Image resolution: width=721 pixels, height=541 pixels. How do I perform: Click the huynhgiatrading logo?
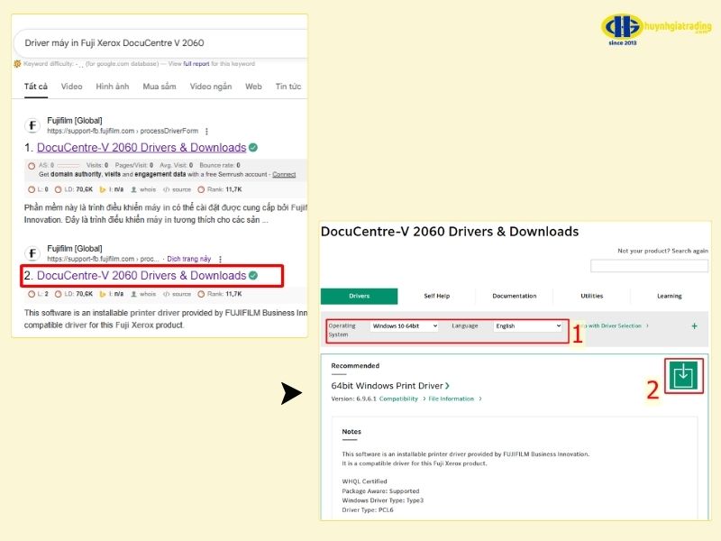[x=656, y=29]
